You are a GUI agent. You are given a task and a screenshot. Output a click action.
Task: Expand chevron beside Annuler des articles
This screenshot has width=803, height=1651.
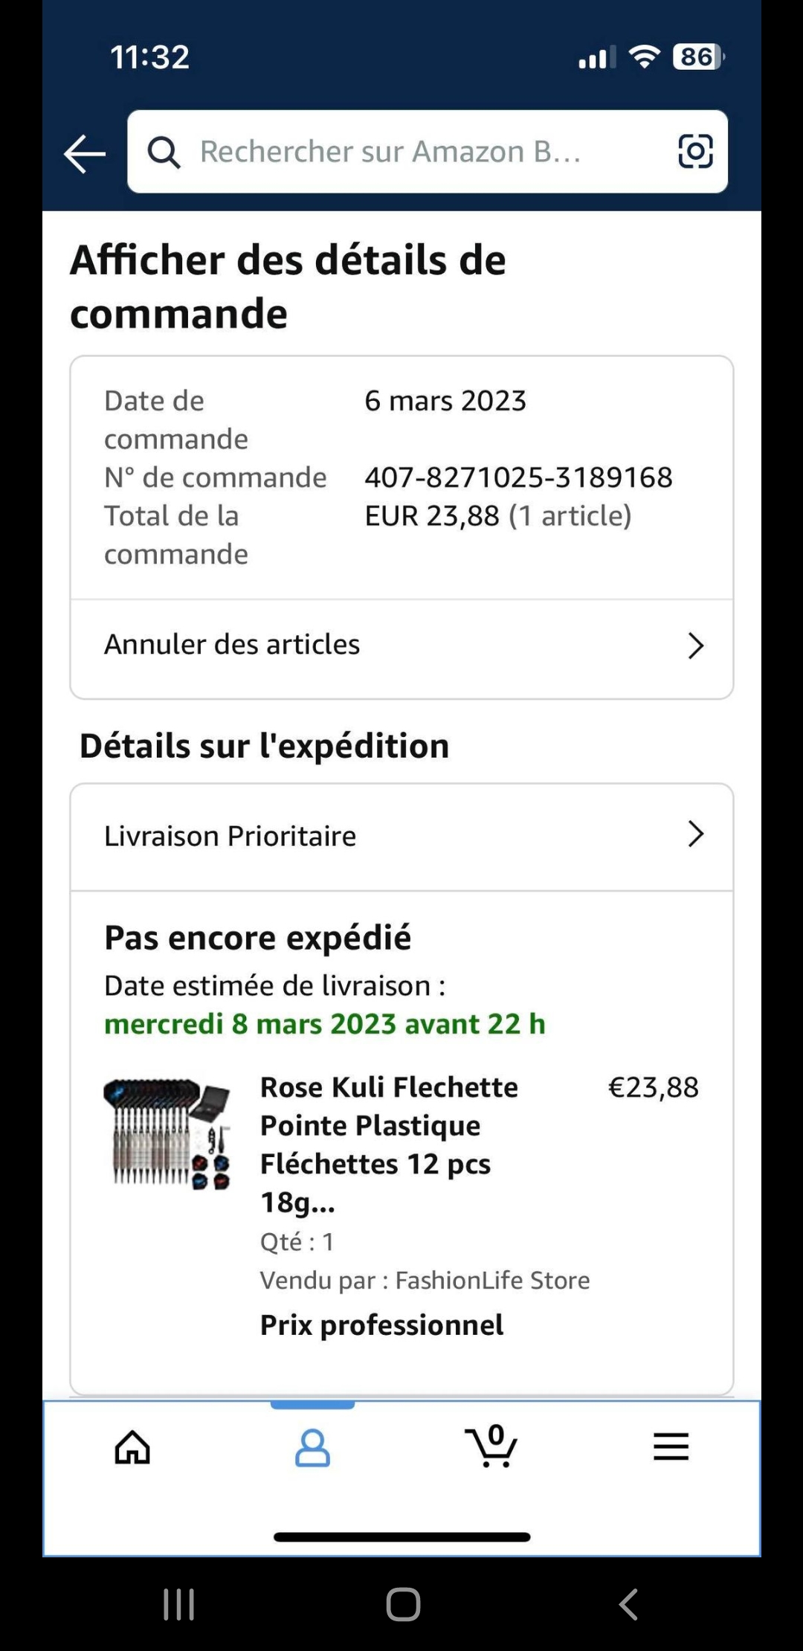point(695,646)
